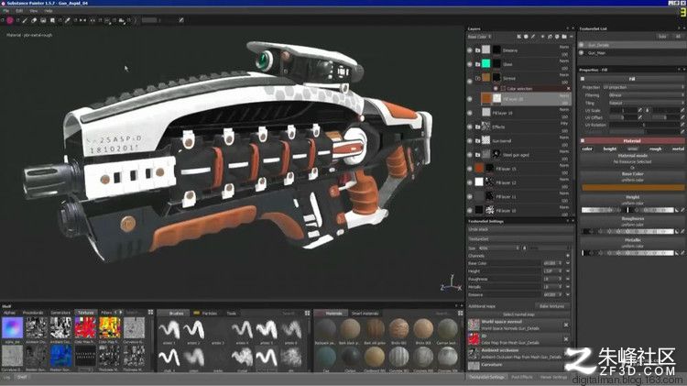The image size is (687, 386).
Task: Open the Base Color format dropdown
Action: point(552,264)
